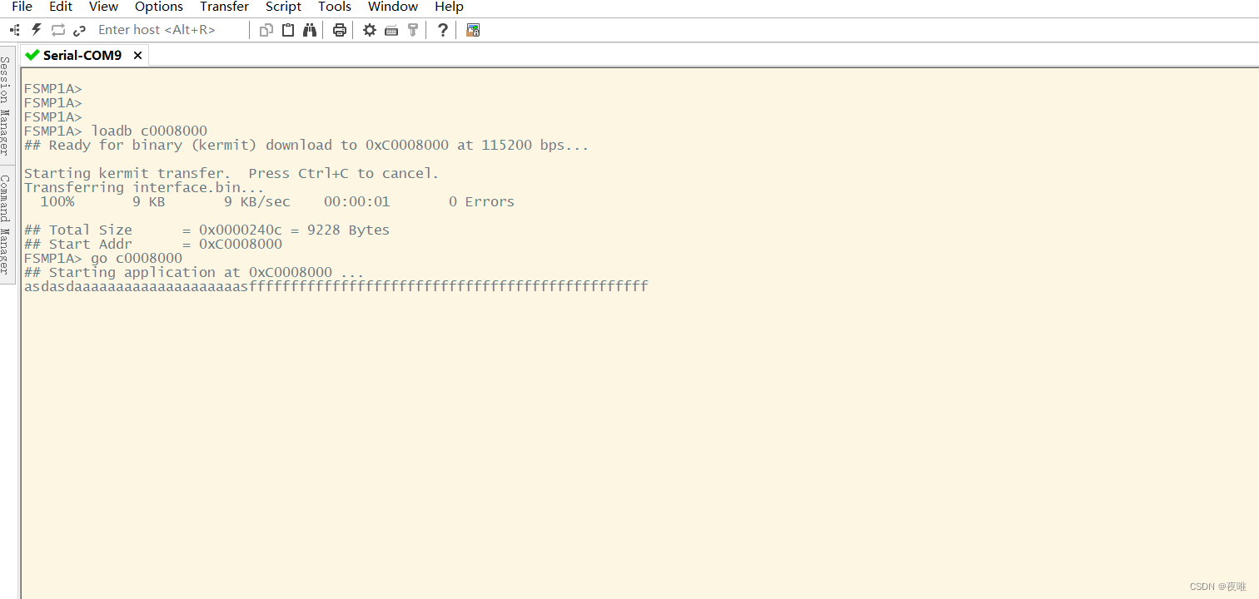This screenshot has width=1259, height=599.
Task: Click the Keymap Editor keyboard icon
Action: [391, 30]
